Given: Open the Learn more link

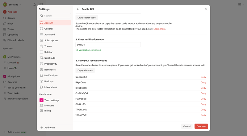Looking at the screenshot, I should coord(159,29).
